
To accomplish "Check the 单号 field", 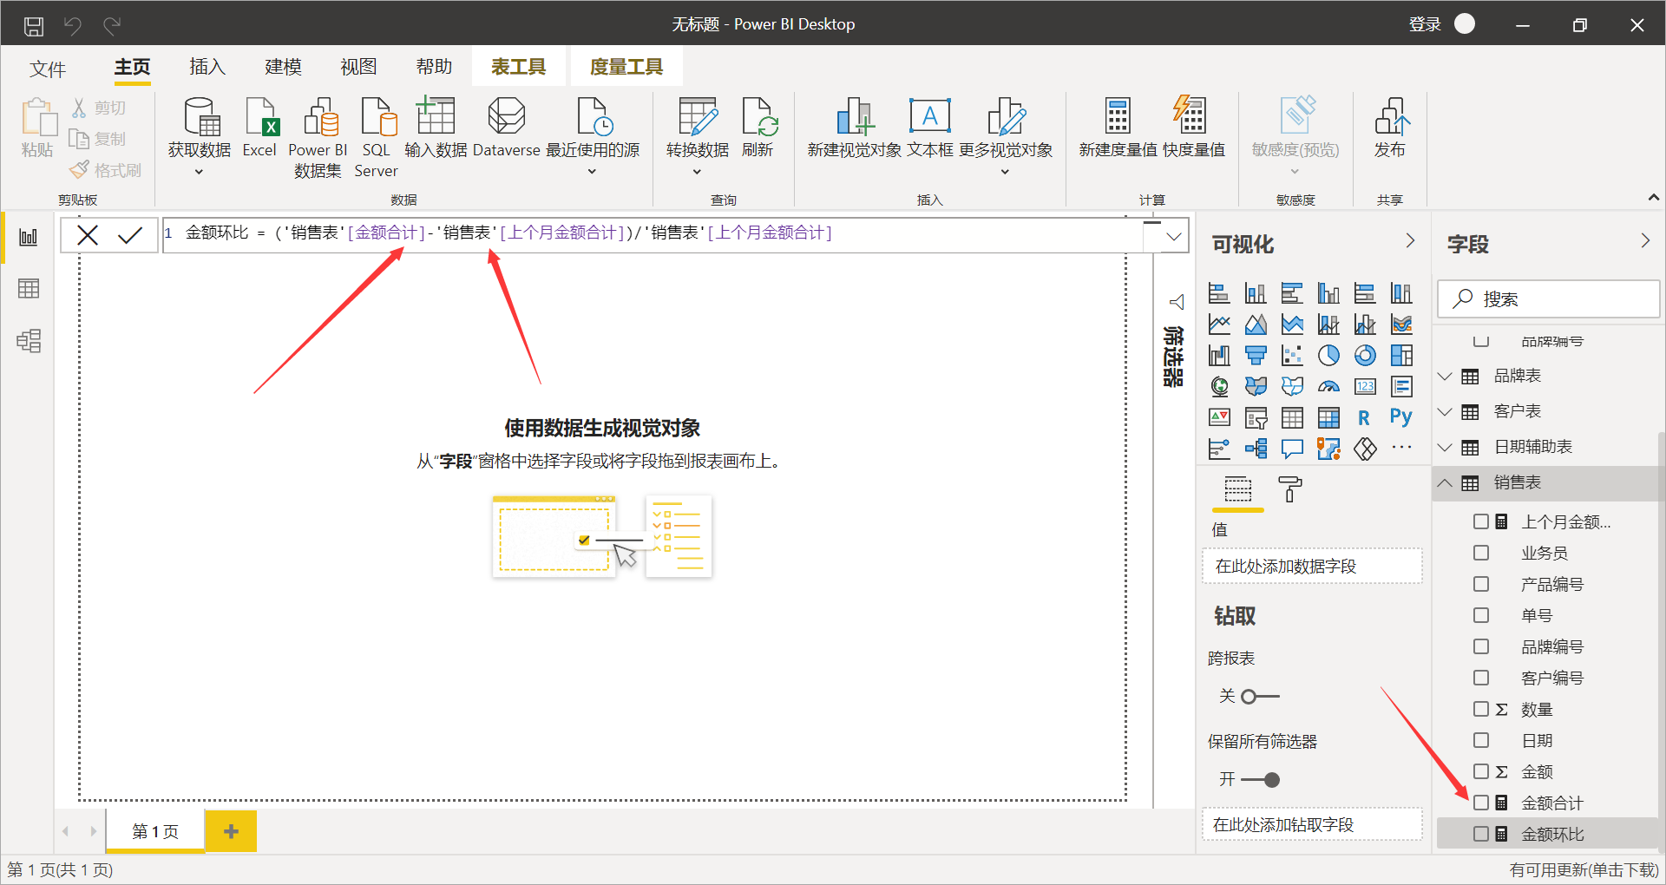I will point(1481,615).
